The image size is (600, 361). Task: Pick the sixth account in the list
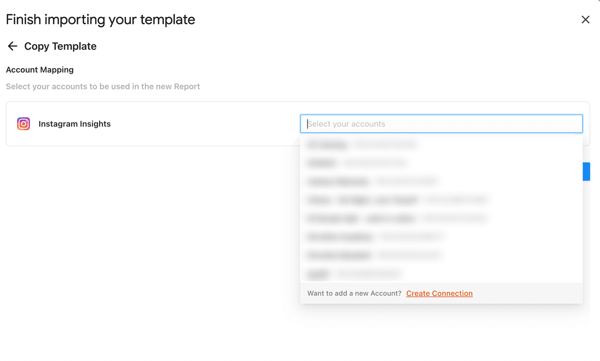tap(441, 236)
